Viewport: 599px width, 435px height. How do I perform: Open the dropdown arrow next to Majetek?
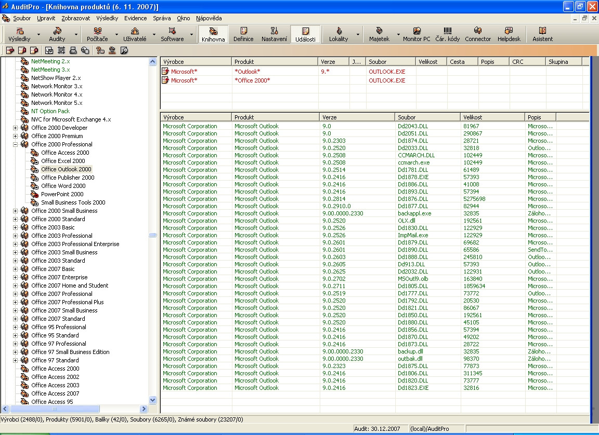[x=398, y=34]
